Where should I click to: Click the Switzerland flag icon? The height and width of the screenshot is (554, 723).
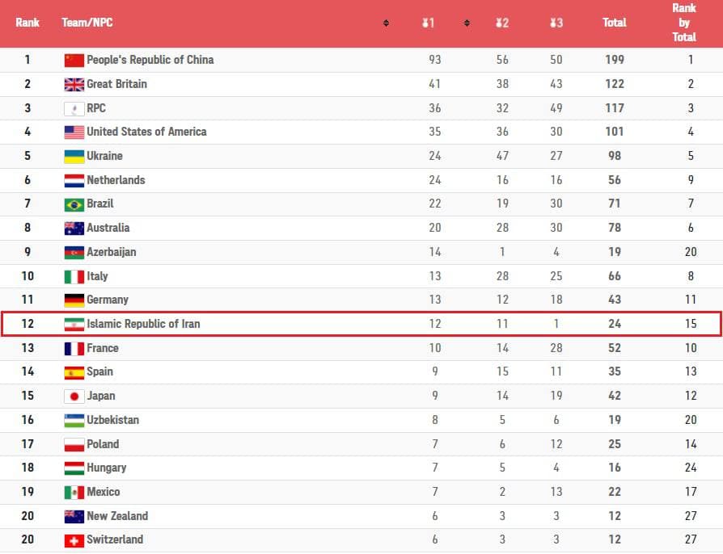click(x=74, y=540)
